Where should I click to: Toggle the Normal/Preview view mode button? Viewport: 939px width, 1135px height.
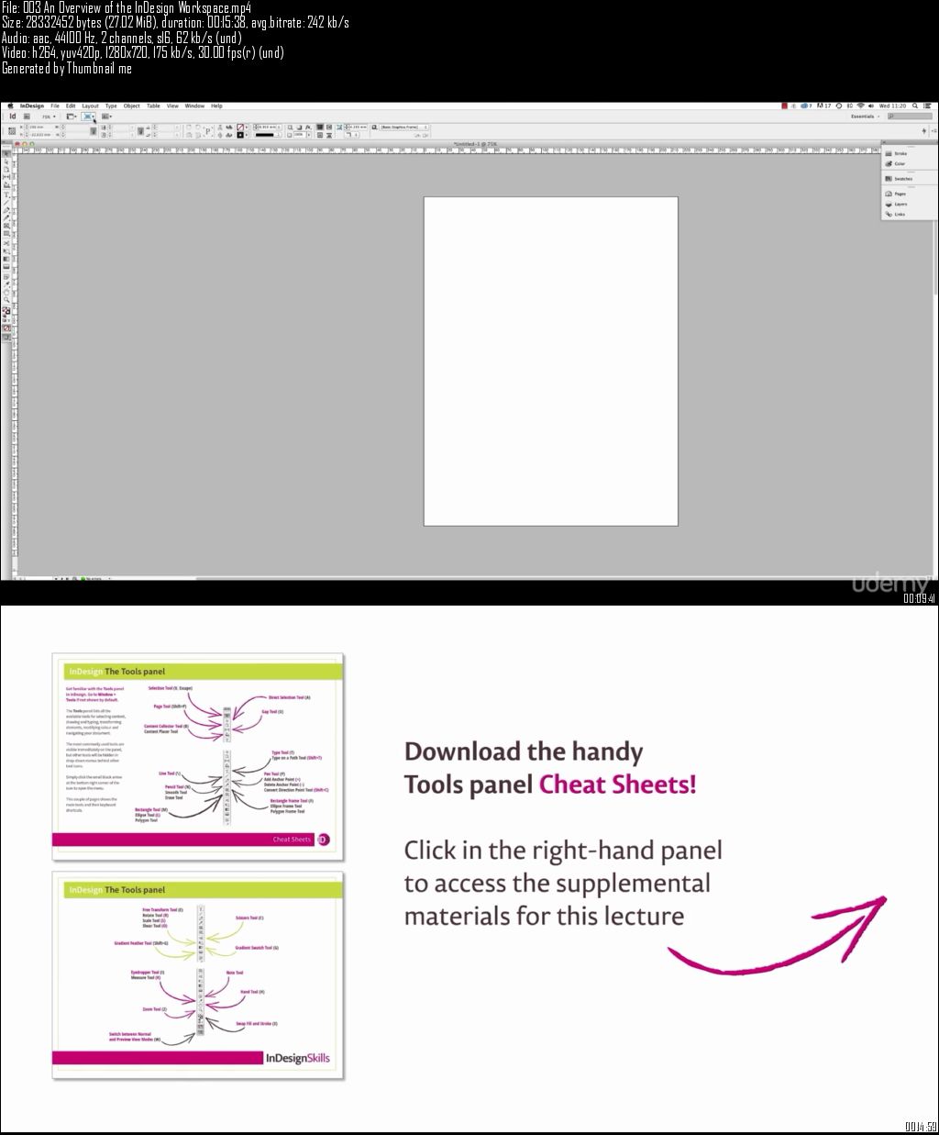[x=6, y=337]
